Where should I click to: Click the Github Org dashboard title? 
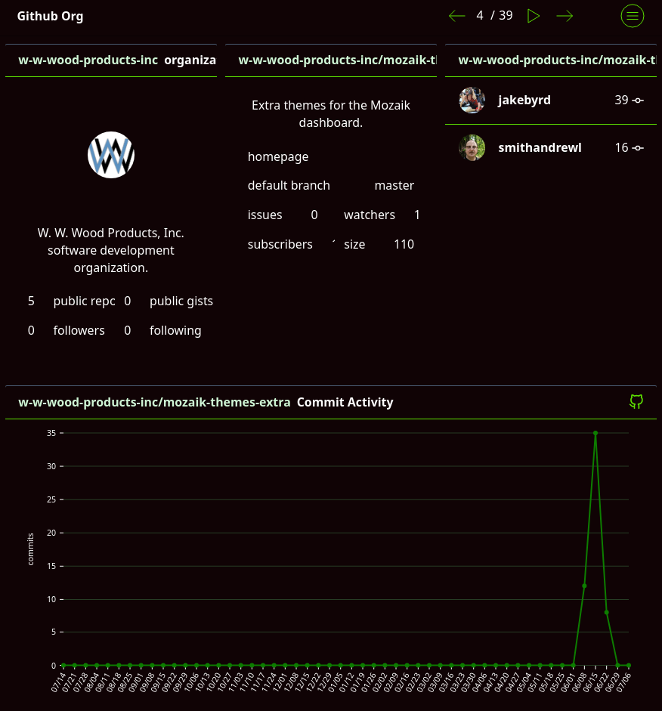[51, 17]
